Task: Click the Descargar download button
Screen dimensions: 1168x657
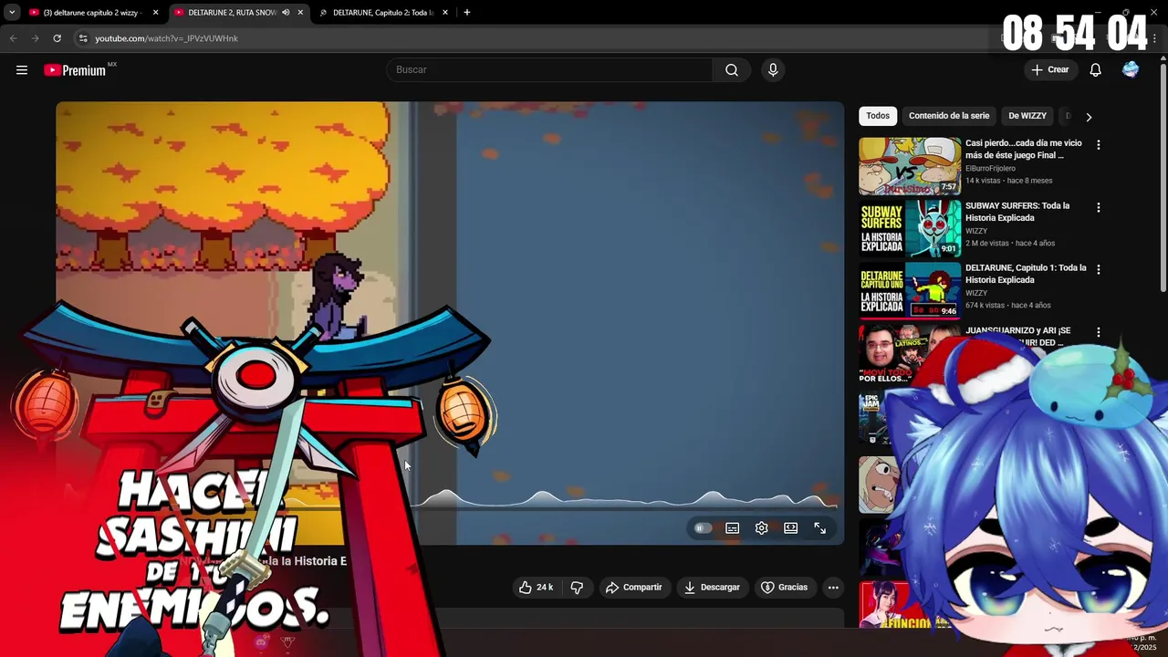Action: [712, 587]
